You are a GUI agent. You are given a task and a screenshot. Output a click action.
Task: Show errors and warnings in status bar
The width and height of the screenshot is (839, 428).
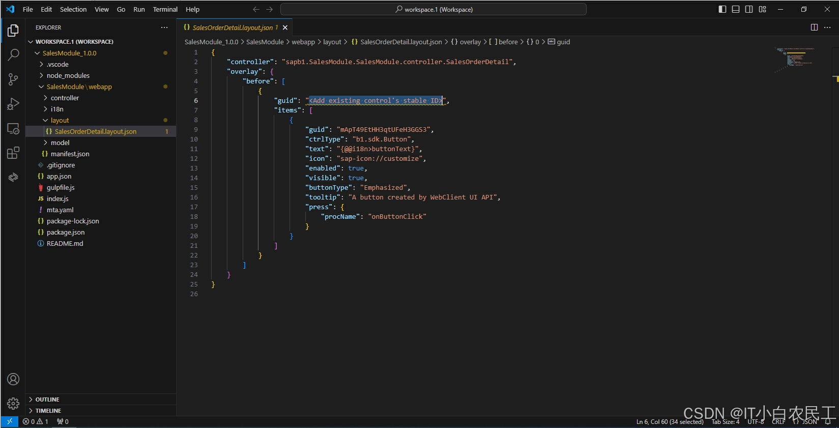coord(36,421)
